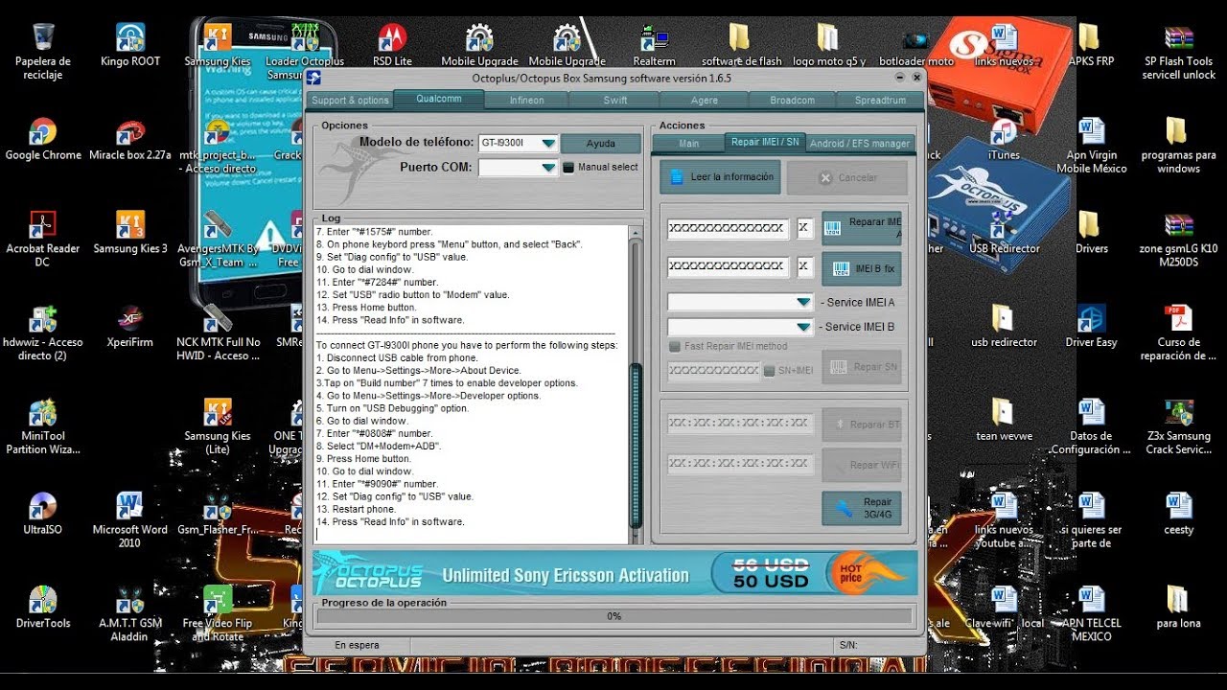Viewport: 1227px width, 690px height.
Task: Open Android / EFS manager tab
Action: coord(860,144)
